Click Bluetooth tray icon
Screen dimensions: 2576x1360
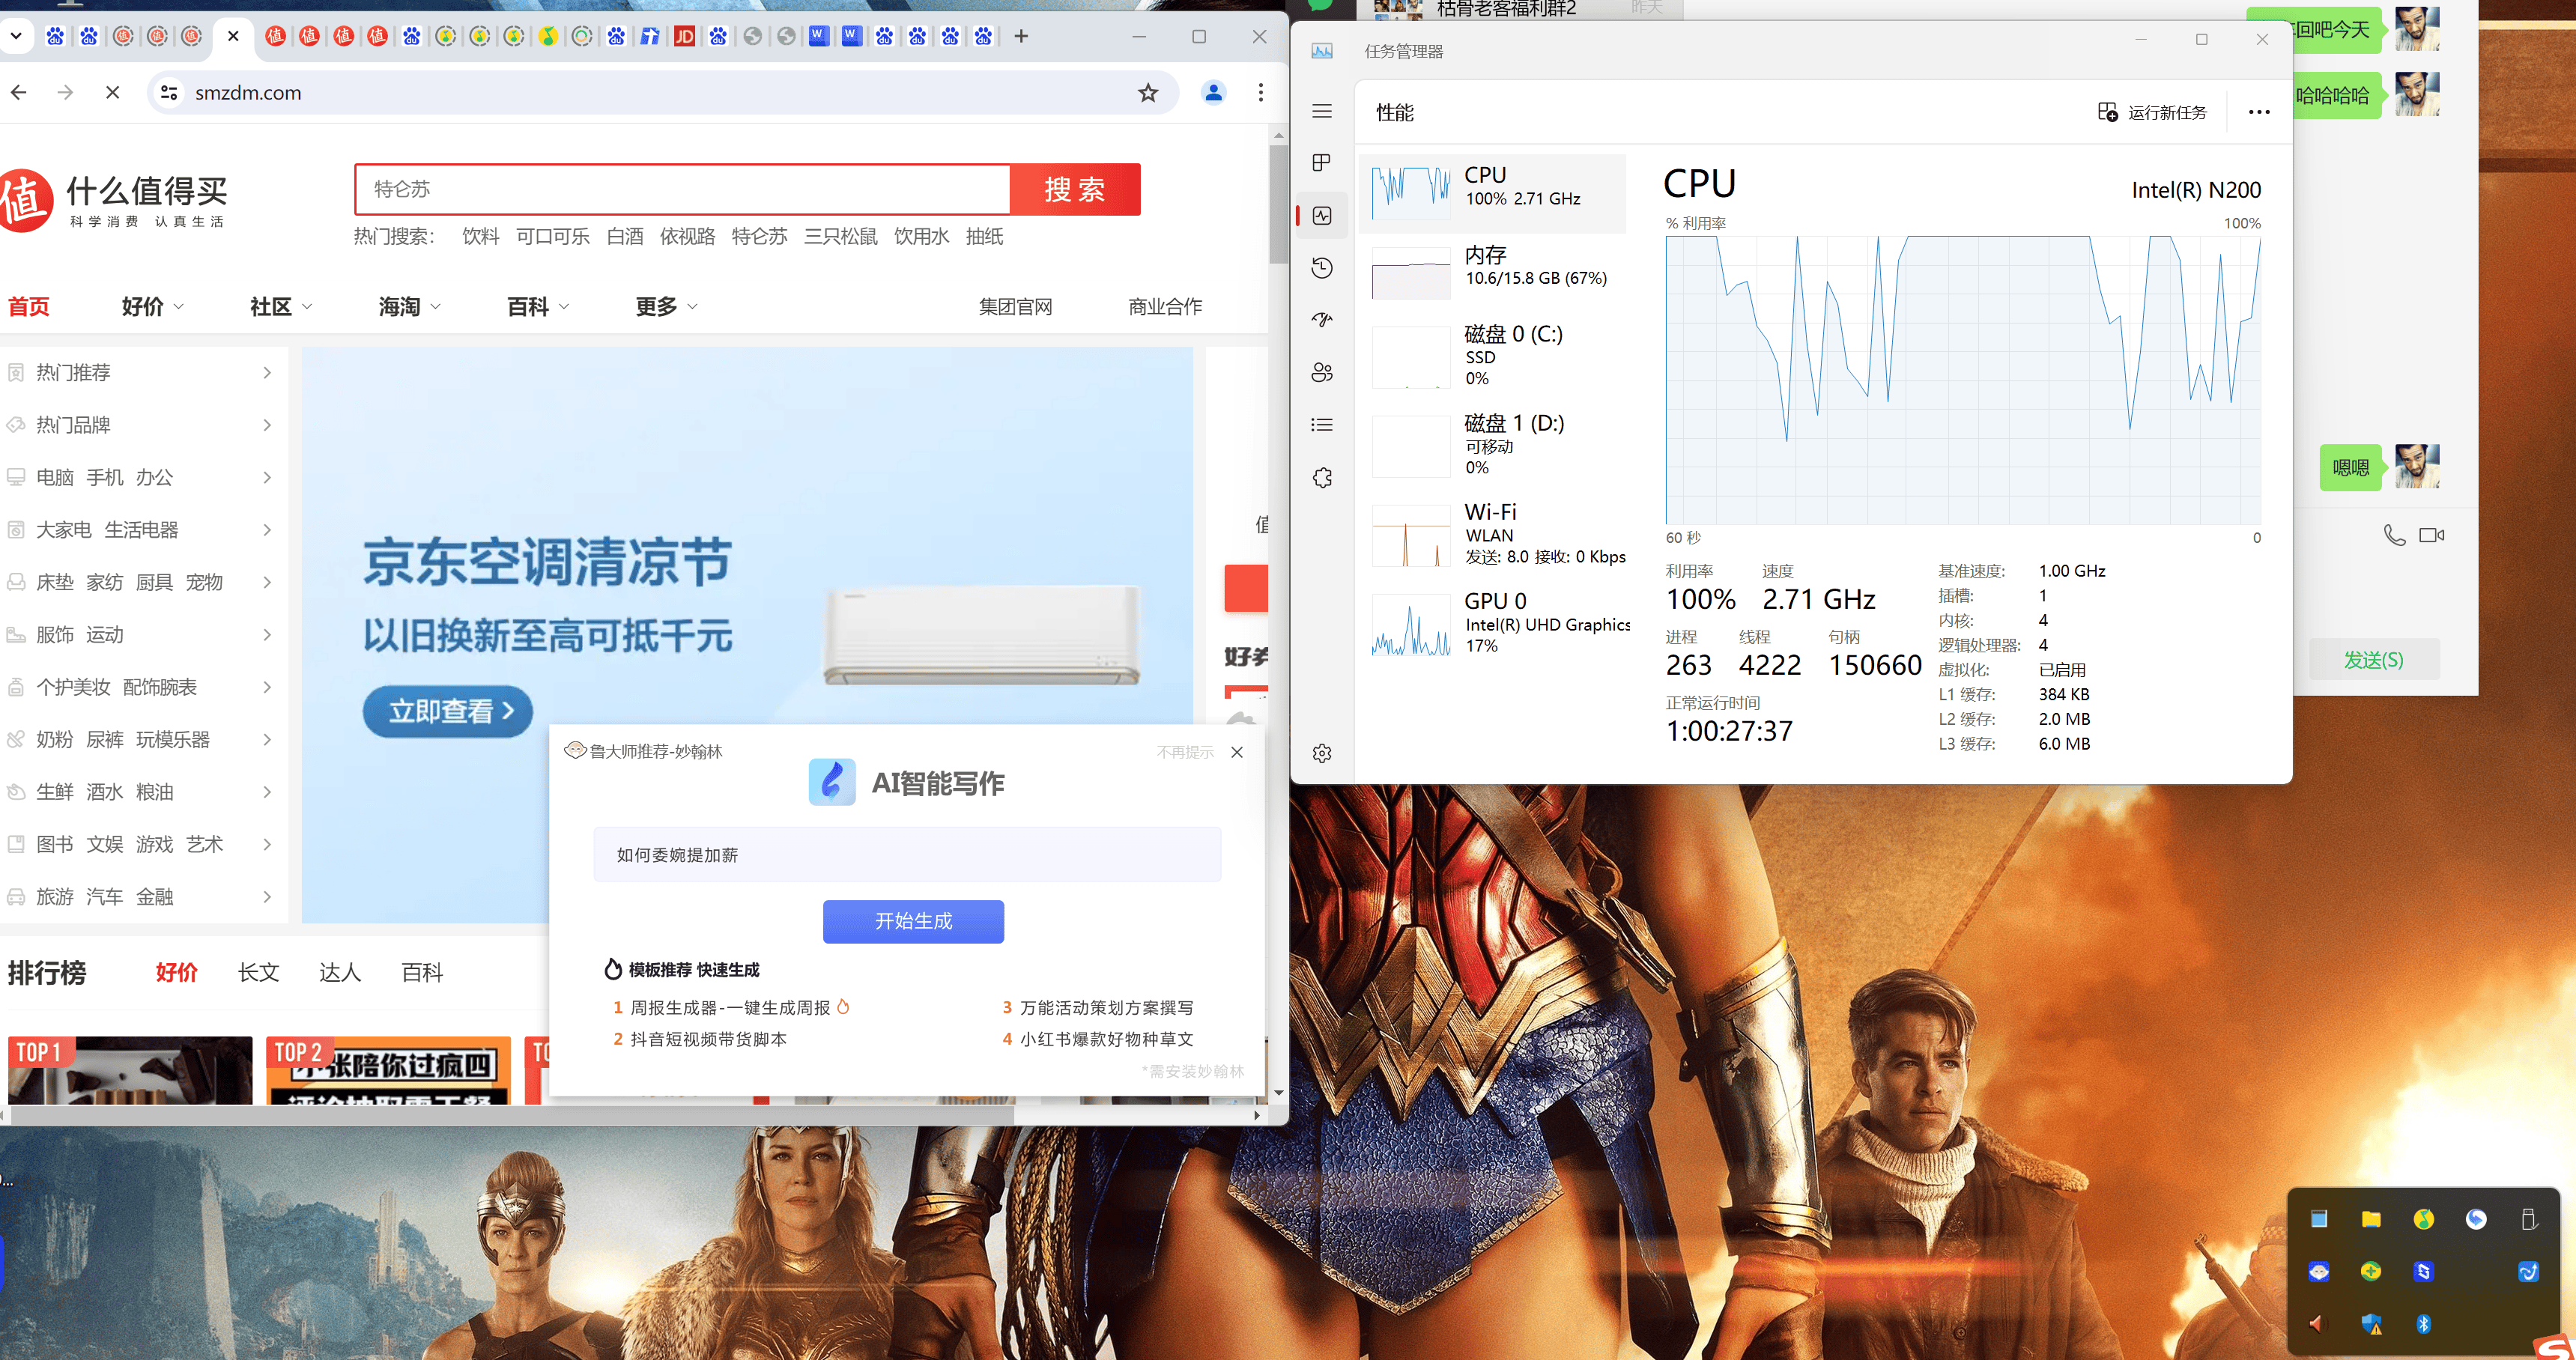point(2423,1324)
